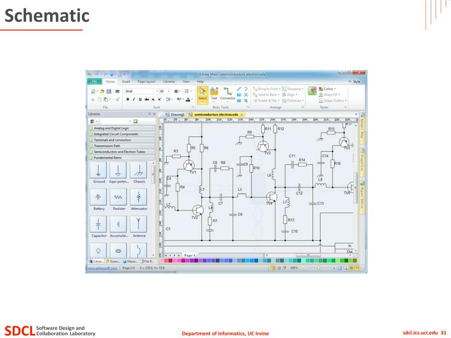Screen dimensions: 451x338
Task: Open the font size 10 dropdown
Action: click(169, 92)
